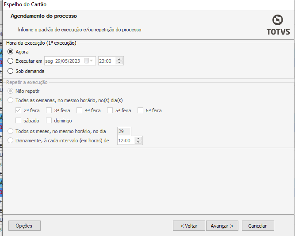This screenshot has width=295, height=236.
Task: Click the day-of-month field showing 29
Action: (x=124, y=131)
